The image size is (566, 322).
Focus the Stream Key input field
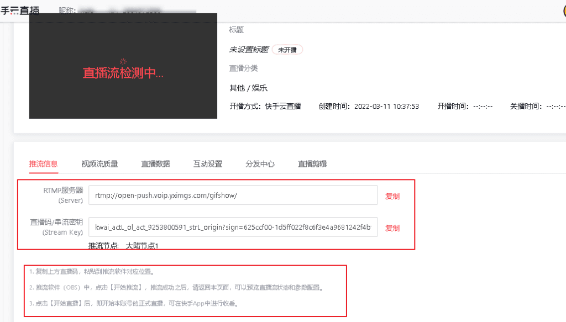233,227
